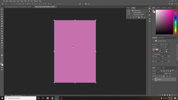This screenshot has width=178, height=100.
Task: Open the Character panel icon in side dock
Action: [x=150, y=19]
